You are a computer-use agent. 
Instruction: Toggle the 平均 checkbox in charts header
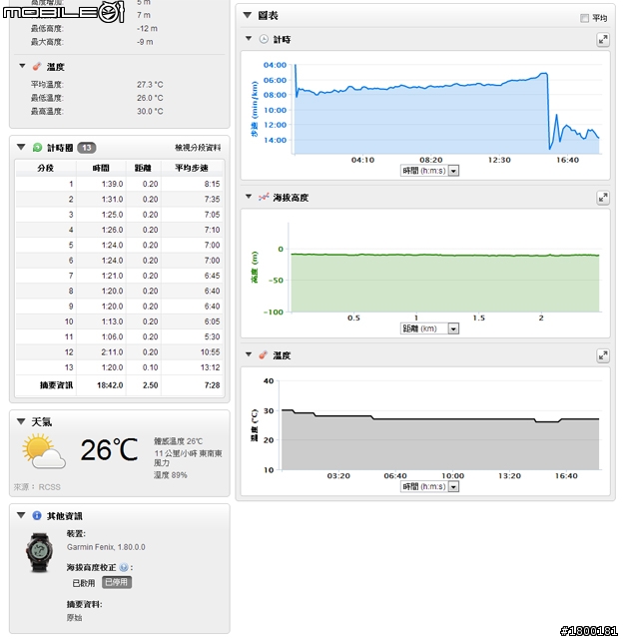point(584,18)
